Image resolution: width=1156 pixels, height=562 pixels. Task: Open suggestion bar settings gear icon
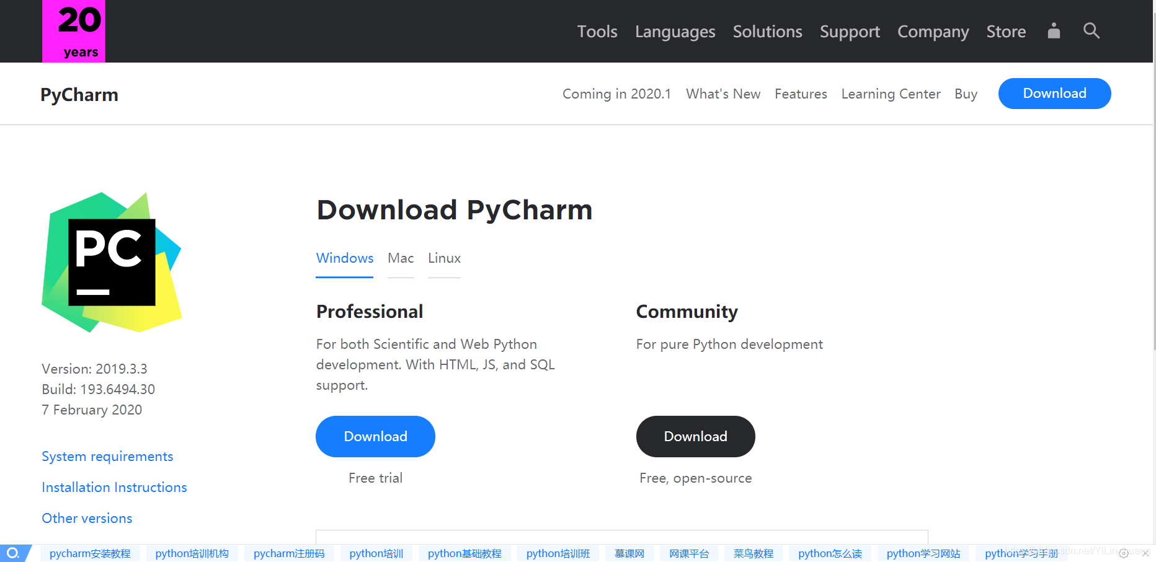1124,553
